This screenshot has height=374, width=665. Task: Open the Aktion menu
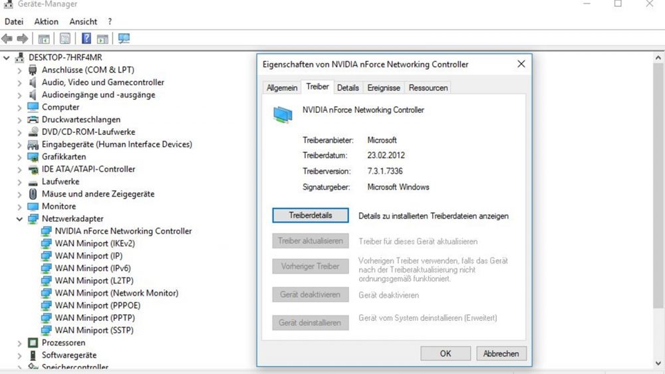point(47,22)
